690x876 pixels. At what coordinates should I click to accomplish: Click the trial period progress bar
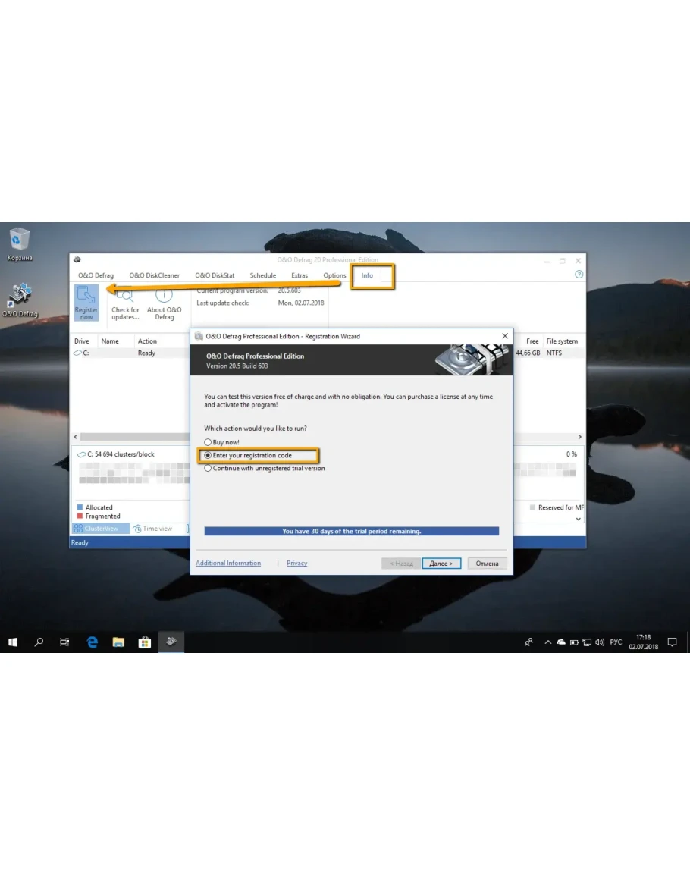(x=351, y=532)
